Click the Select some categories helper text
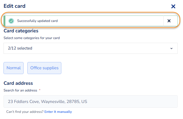The image size is (183, 119). (32, 38)
